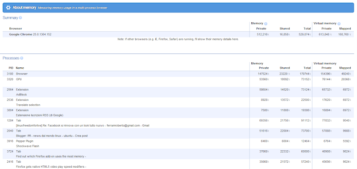Click the 73124k total for AdBlock
This screenshot has width=357, height=169.
[x=306, y=90]
